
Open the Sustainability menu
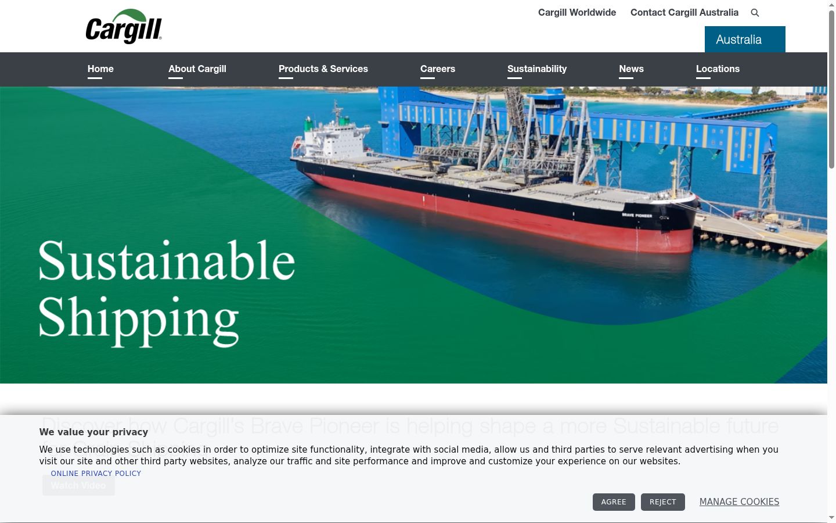(x=537, y=69)
